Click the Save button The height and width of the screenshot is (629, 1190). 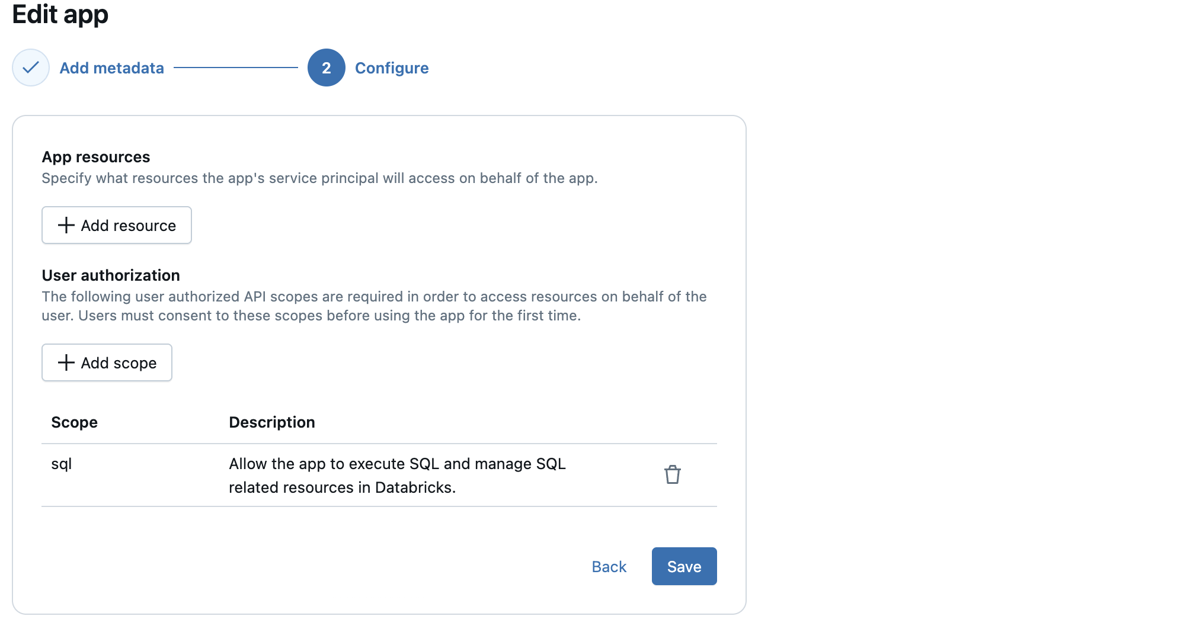click(x=684, y=566)
